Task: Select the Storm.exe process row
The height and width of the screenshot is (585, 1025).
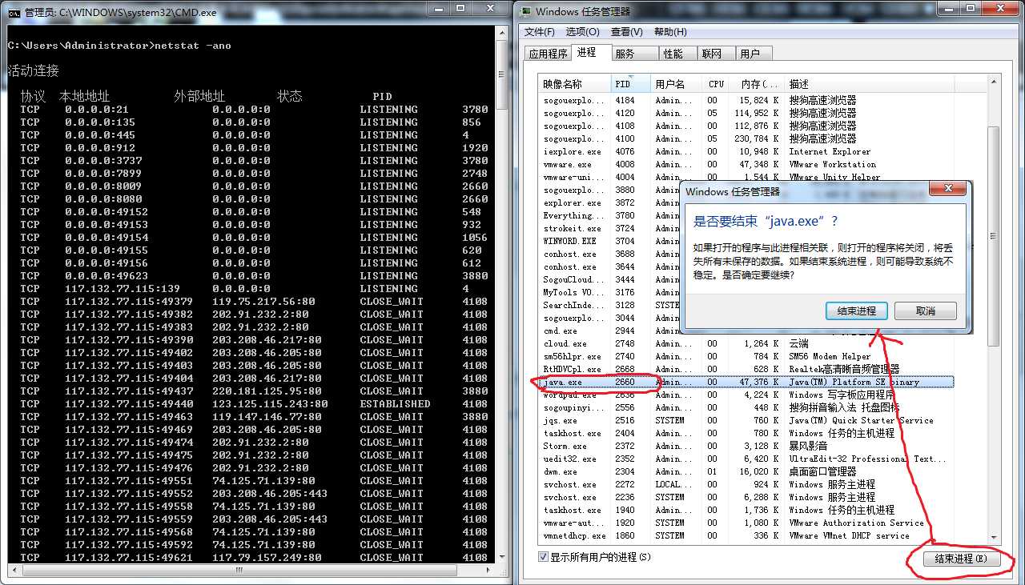Action: point(746,446)
